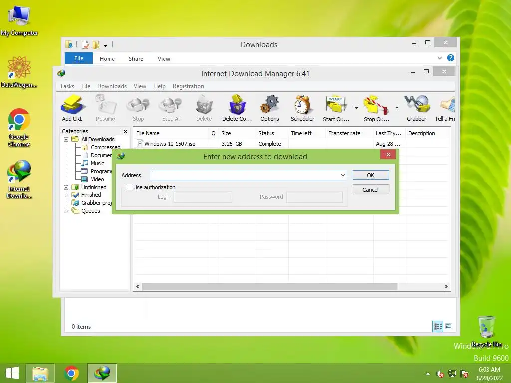Open the Tasks menu
511x383 pixels.
[67, 86]
